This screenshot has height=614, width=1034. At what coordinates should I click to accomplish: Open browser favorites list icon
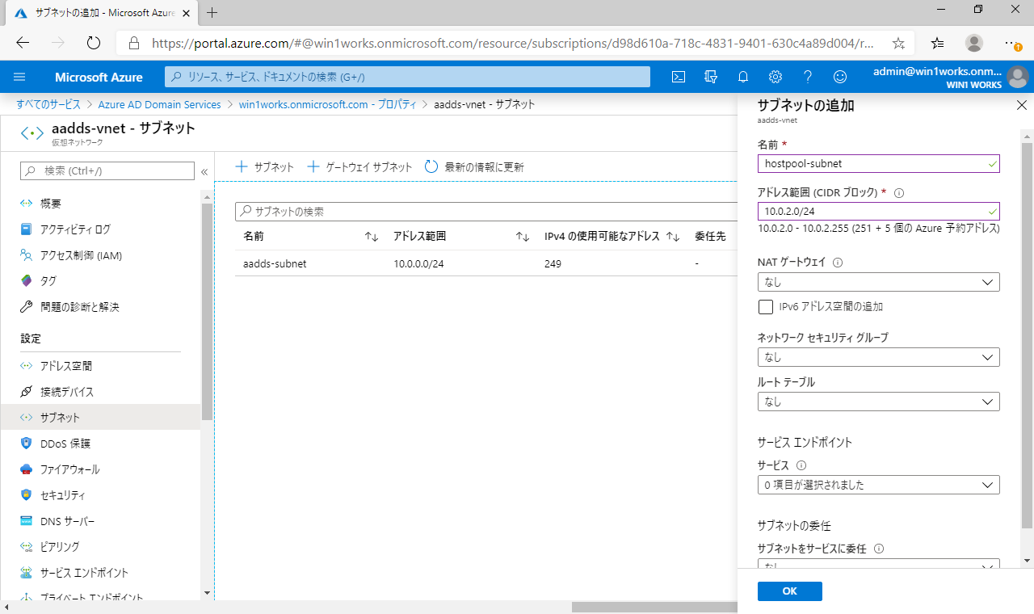[x=937, y=43]
